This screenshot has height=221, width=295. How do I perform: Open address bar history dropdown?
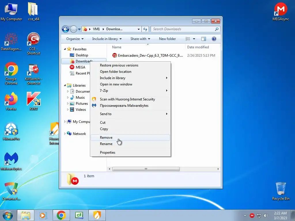click(x=139, y=29)
